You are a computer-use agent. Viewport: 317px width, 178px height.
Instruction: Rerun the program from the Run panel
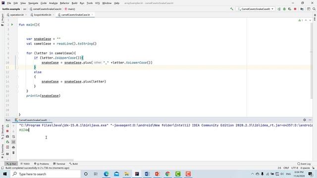pos(7,126)
